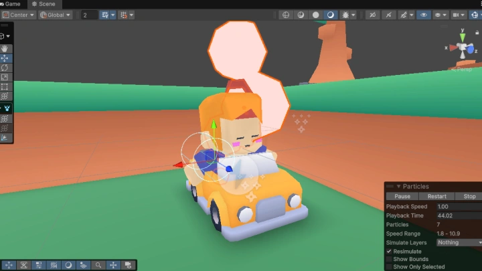Toggle the Persp projection label

pyautogui.click(x=461, y=70)
